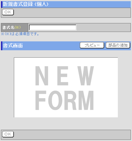
Task: Click the letter W in NEW placeholder
Action: coord(86,76)
